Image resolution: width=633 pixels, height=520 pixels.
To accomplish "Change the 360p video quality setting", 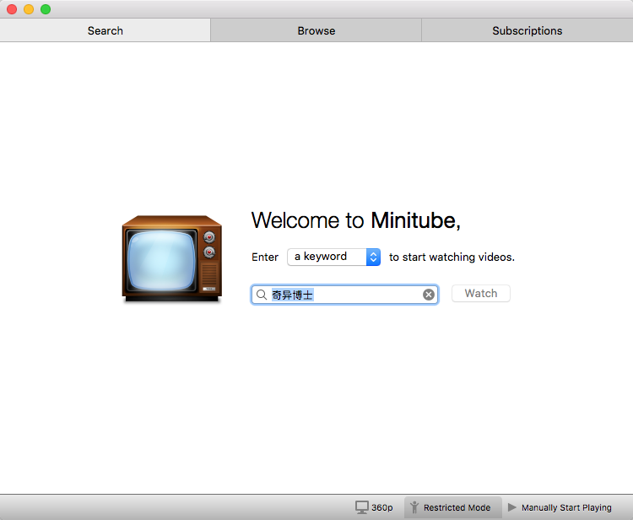I will click(374, 507).
